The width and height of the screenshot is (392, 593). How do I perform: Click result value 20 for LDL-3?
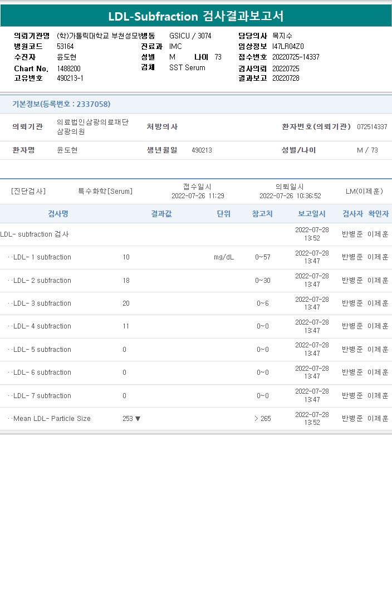126,303
